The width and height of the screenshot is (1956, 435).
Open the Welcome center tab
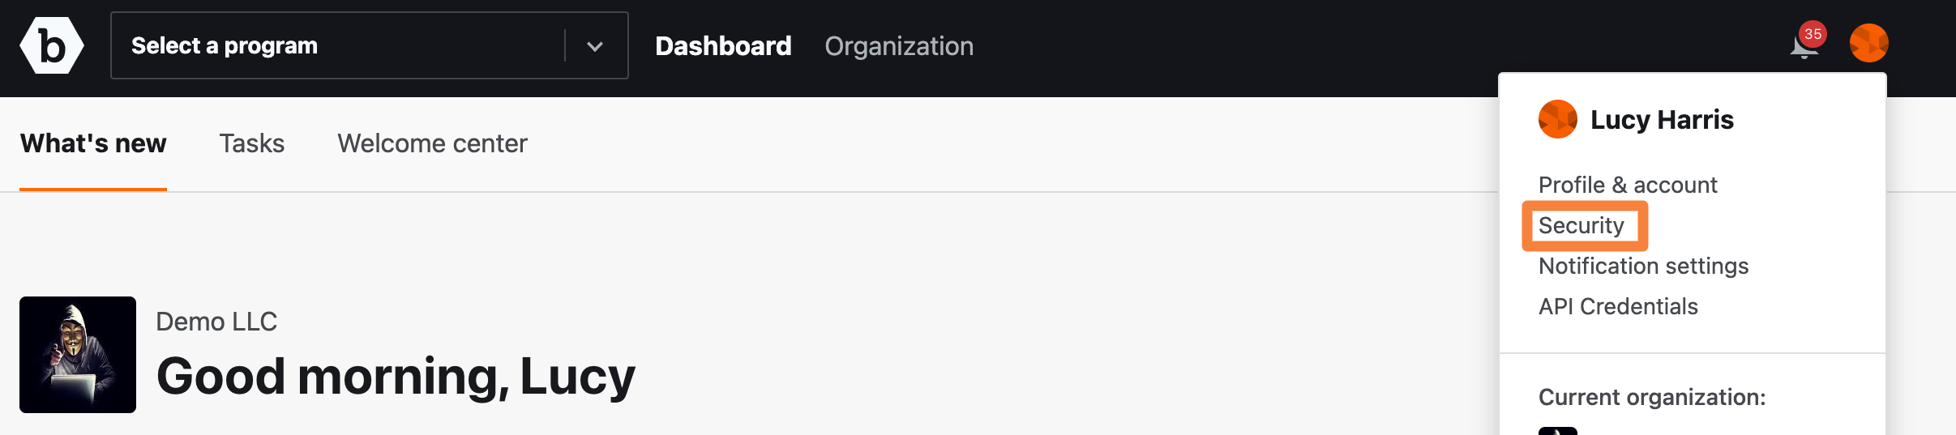(x=432, y=143)
